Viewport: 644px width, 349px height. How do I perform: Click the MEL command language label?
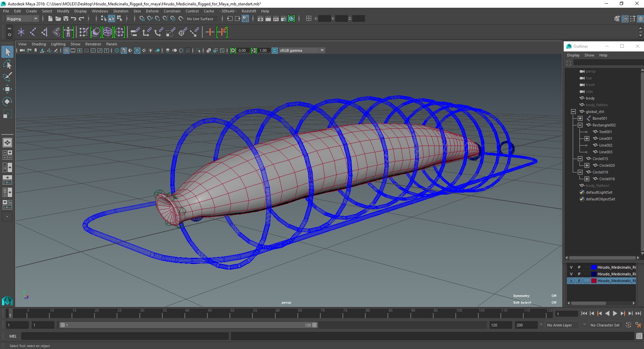pyautogui.click(x=13, y=336)
